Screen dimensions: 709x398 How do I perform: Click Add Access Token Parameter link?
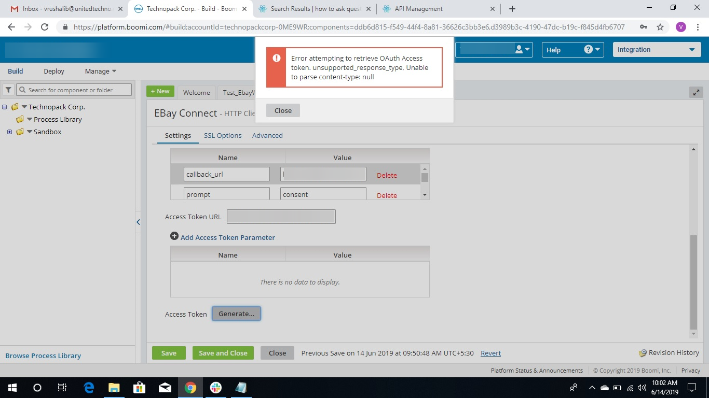click(228, 237)
